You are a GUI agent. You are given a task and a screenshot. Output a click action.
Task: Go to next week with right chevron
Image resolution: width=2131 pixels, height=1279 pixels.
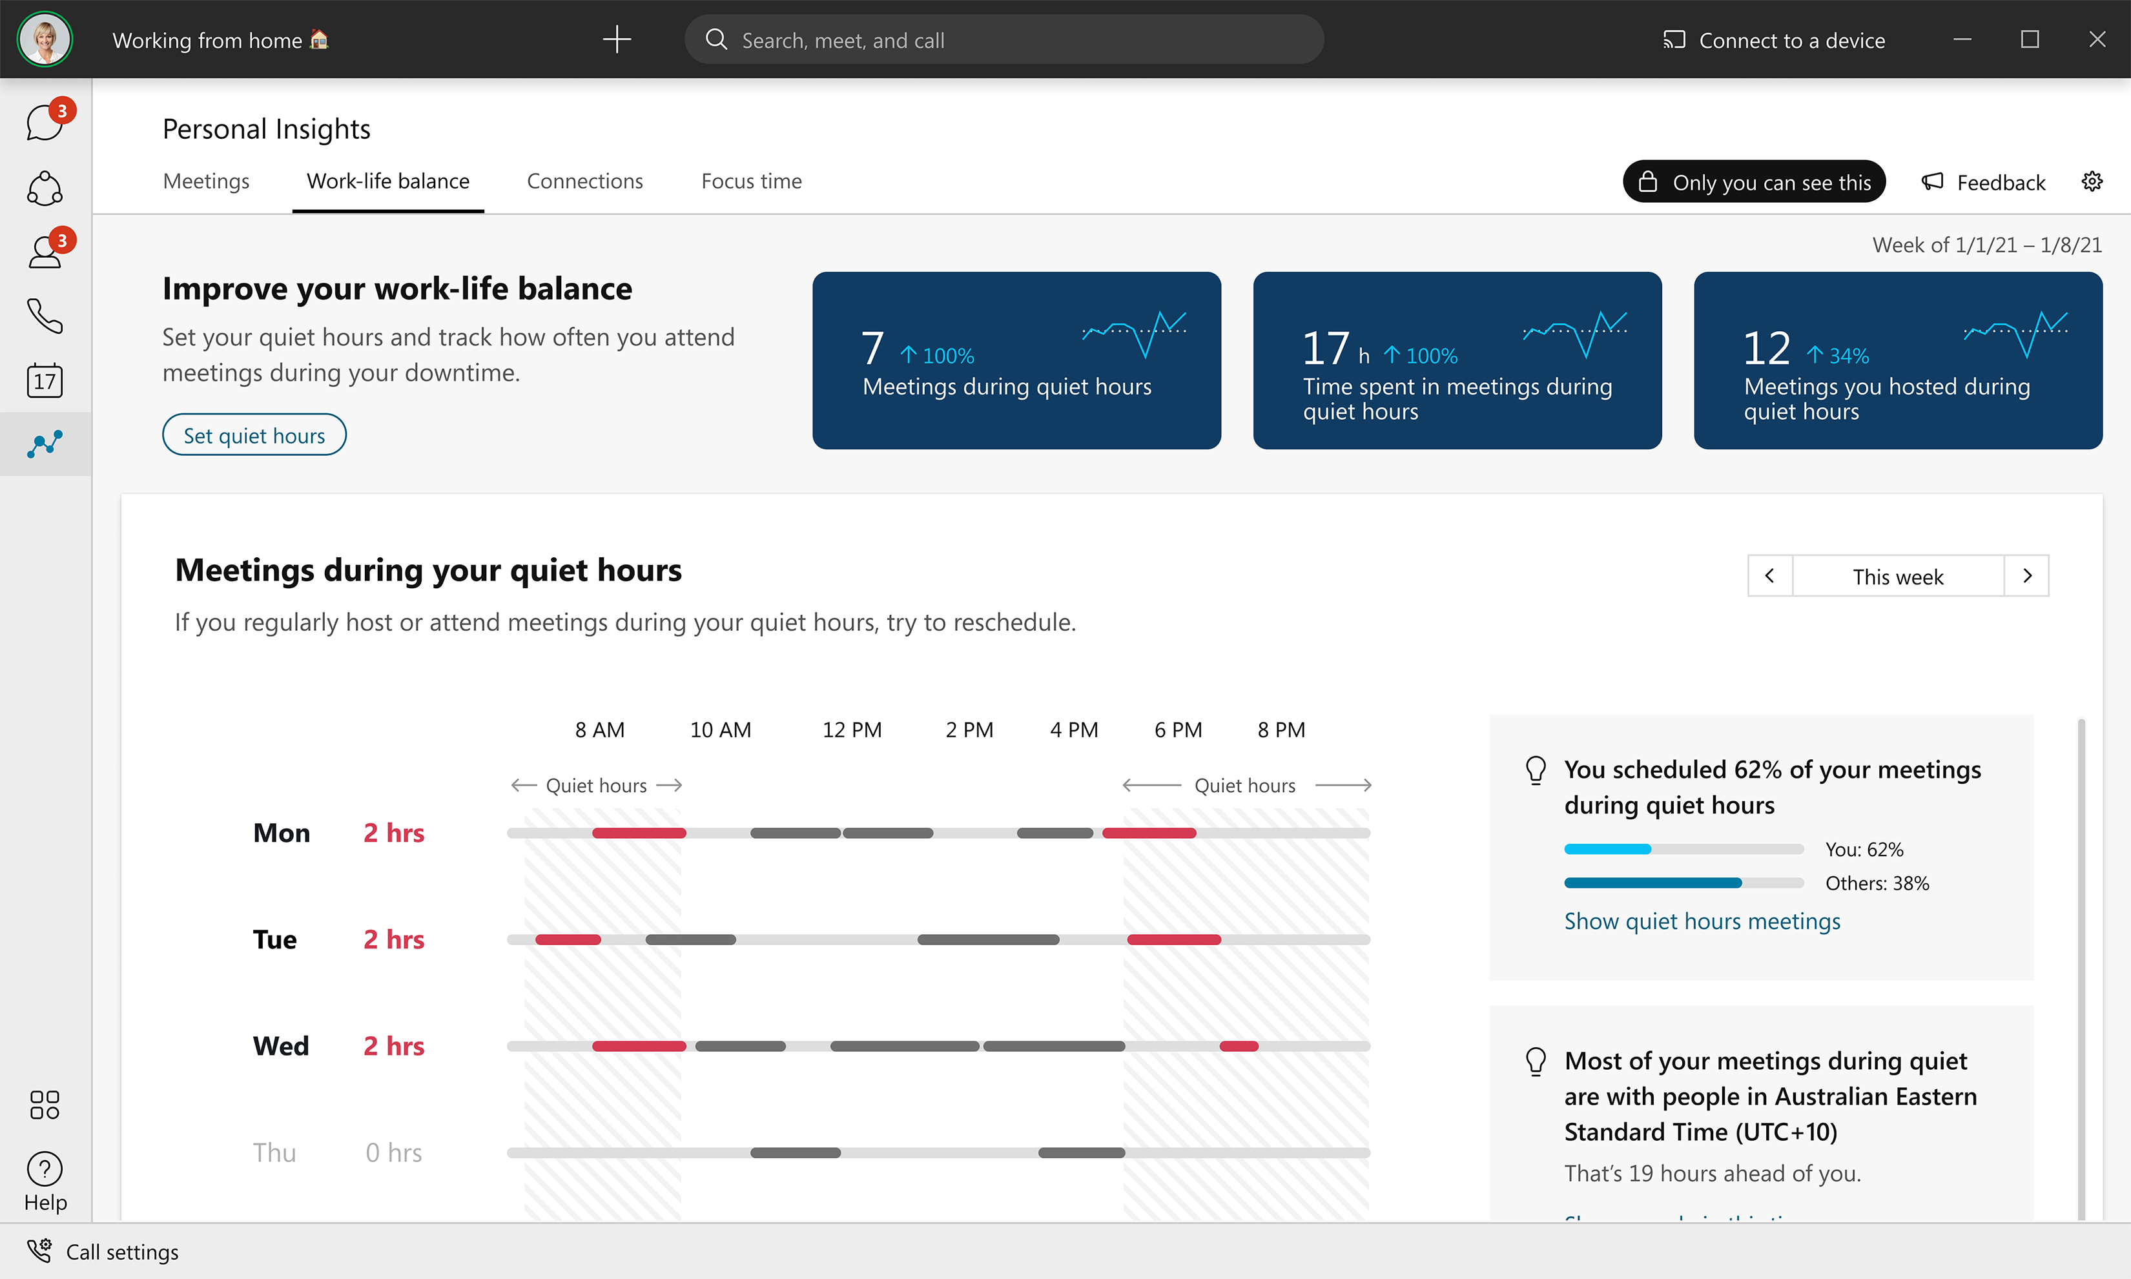(2026, 576)
